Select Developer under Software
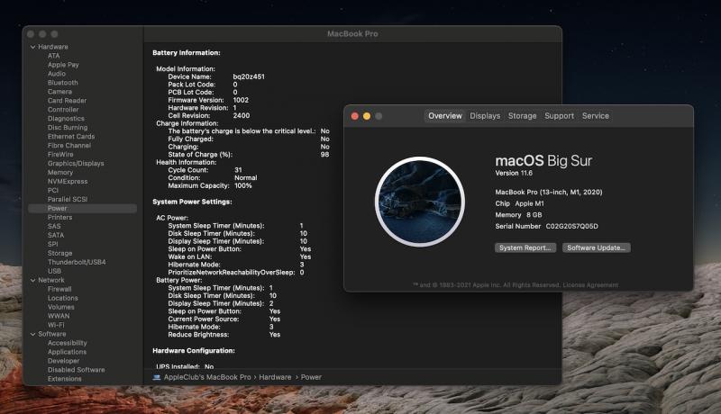 click(63, 361)
